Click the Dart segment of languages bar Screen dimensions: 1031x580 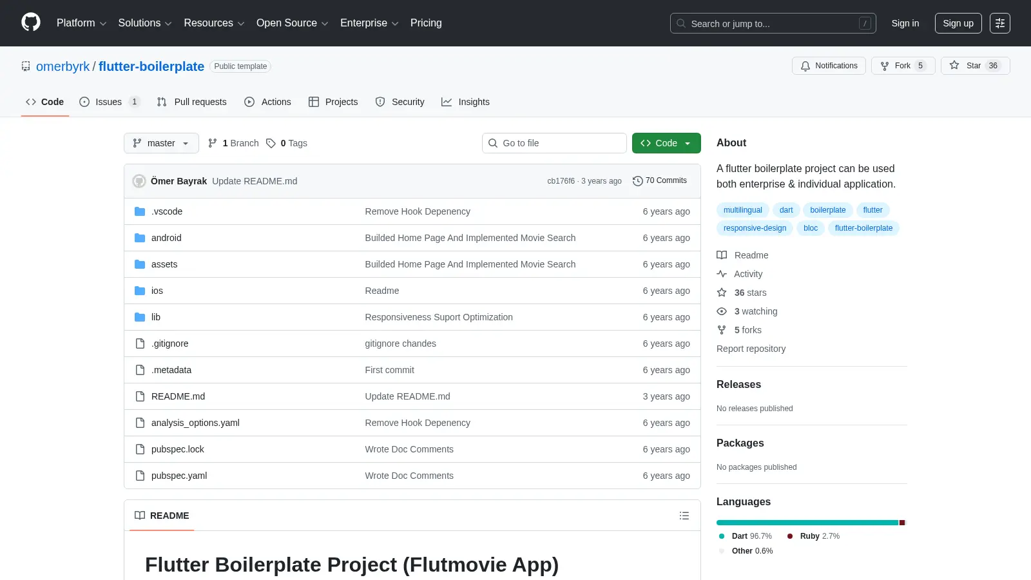(807, 523)
